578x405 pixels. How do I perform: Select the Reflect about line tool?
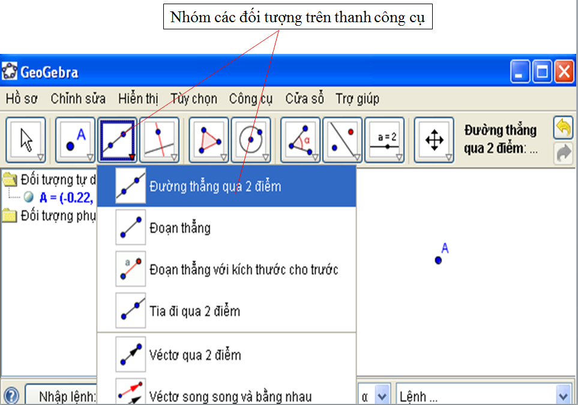[x=342, y=140]
